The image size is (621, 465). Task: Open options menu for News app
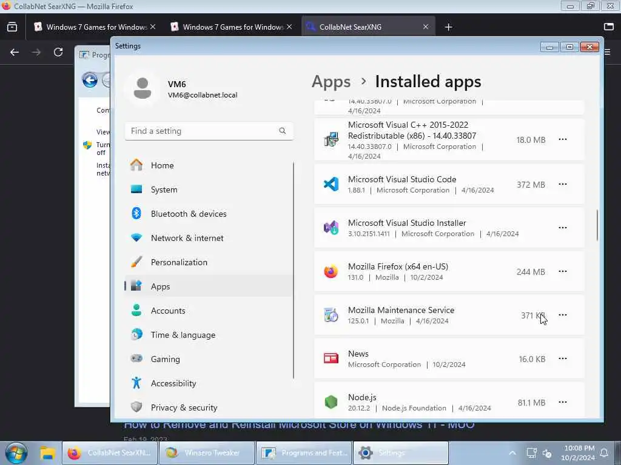(x=562, y=358)
